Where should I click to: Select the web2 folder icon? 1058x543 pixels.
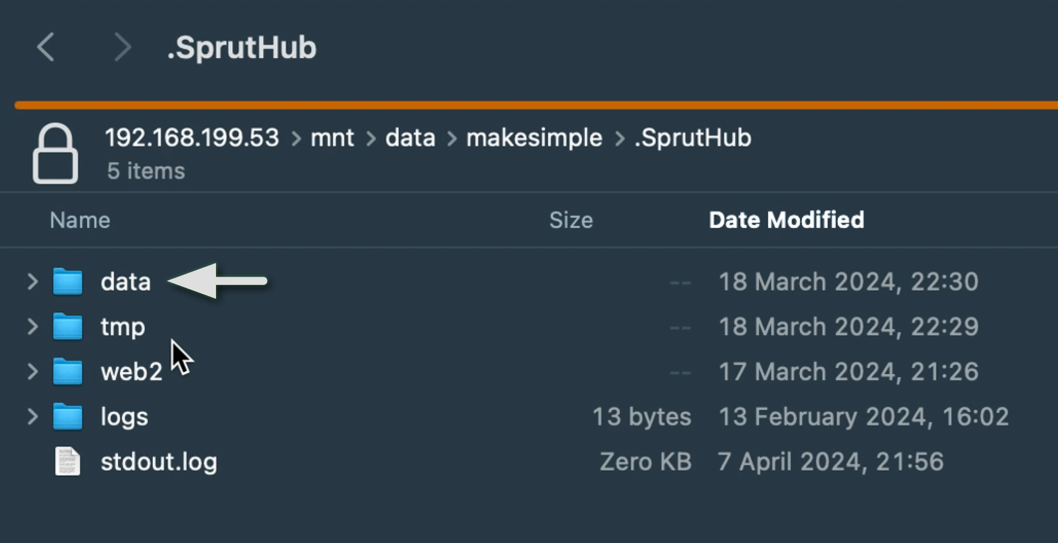pyautogui.click(x=67, y=372)
